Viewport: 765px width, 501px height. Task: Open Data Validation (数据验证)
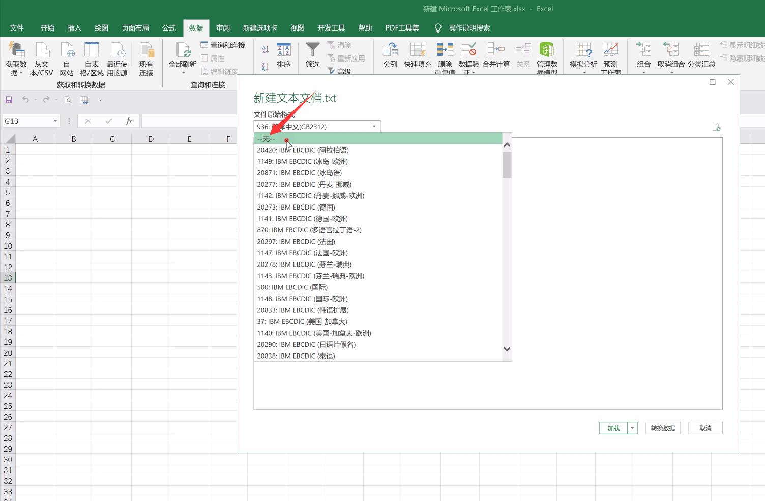click(x=468, y=58)
